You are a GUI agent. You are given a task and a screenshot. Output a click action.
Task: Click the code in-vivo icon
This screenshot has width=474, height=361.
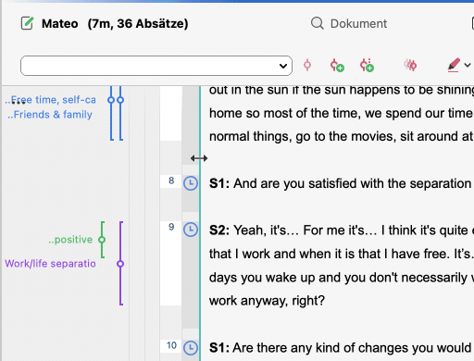click(367, 65)
